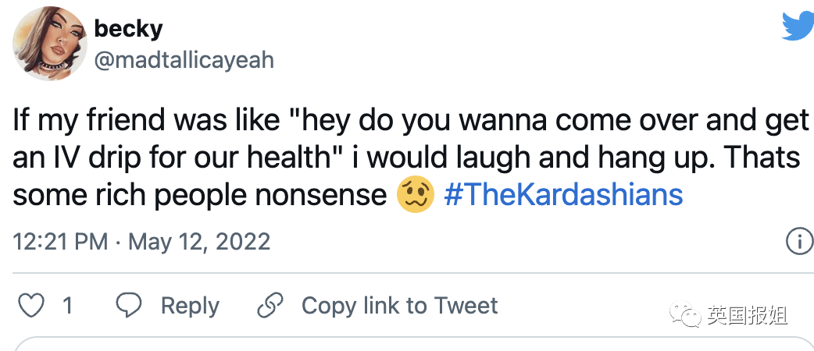
Task: Click the partially visible box below the tweet
Action: [406, 344]
